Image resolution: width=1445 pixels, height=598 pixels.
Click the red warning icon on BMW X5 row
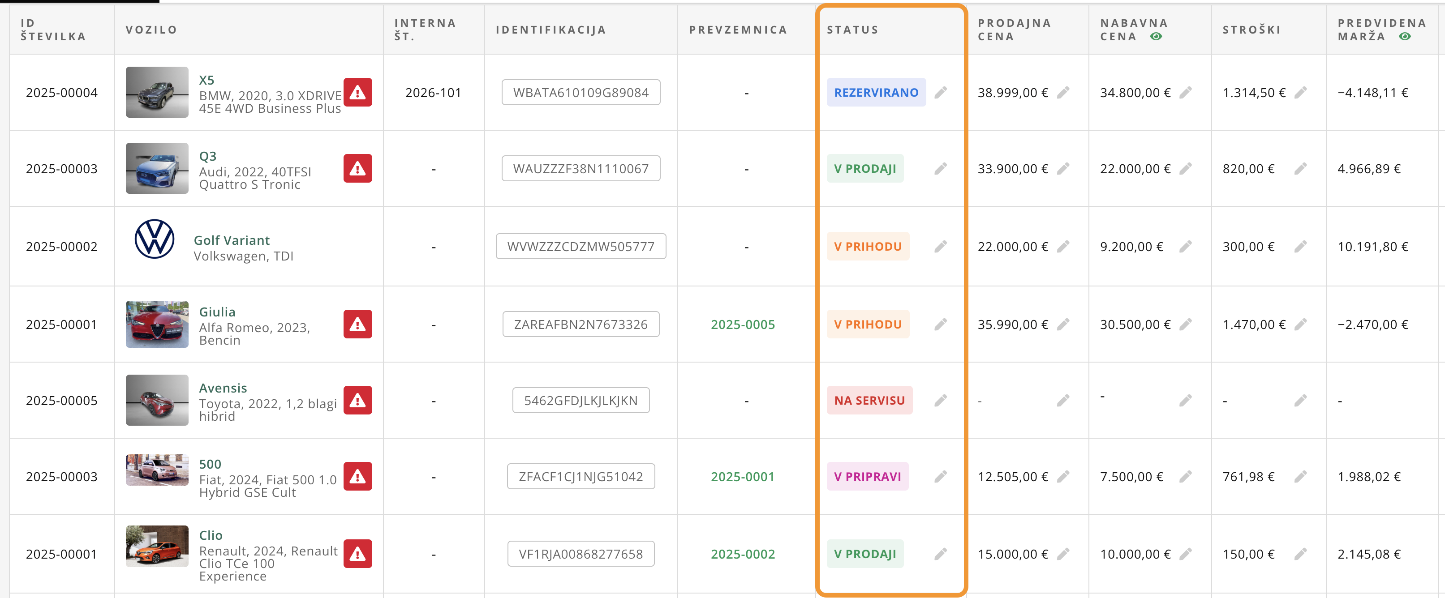coord(357,93)
